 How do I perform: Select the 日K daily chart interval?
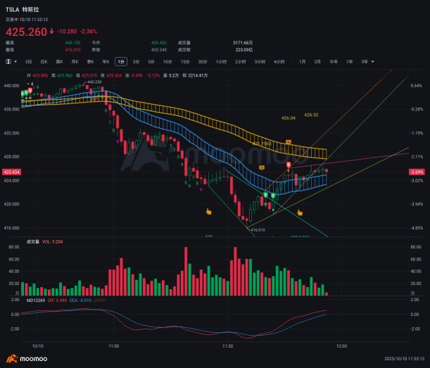point(44,62)
